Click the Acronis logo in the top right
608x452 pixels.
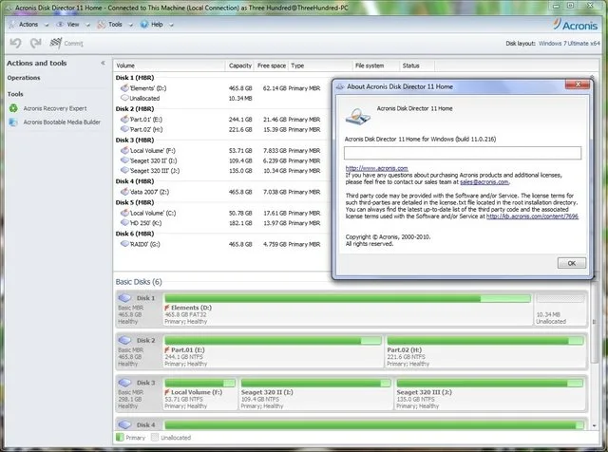point(576,25)
